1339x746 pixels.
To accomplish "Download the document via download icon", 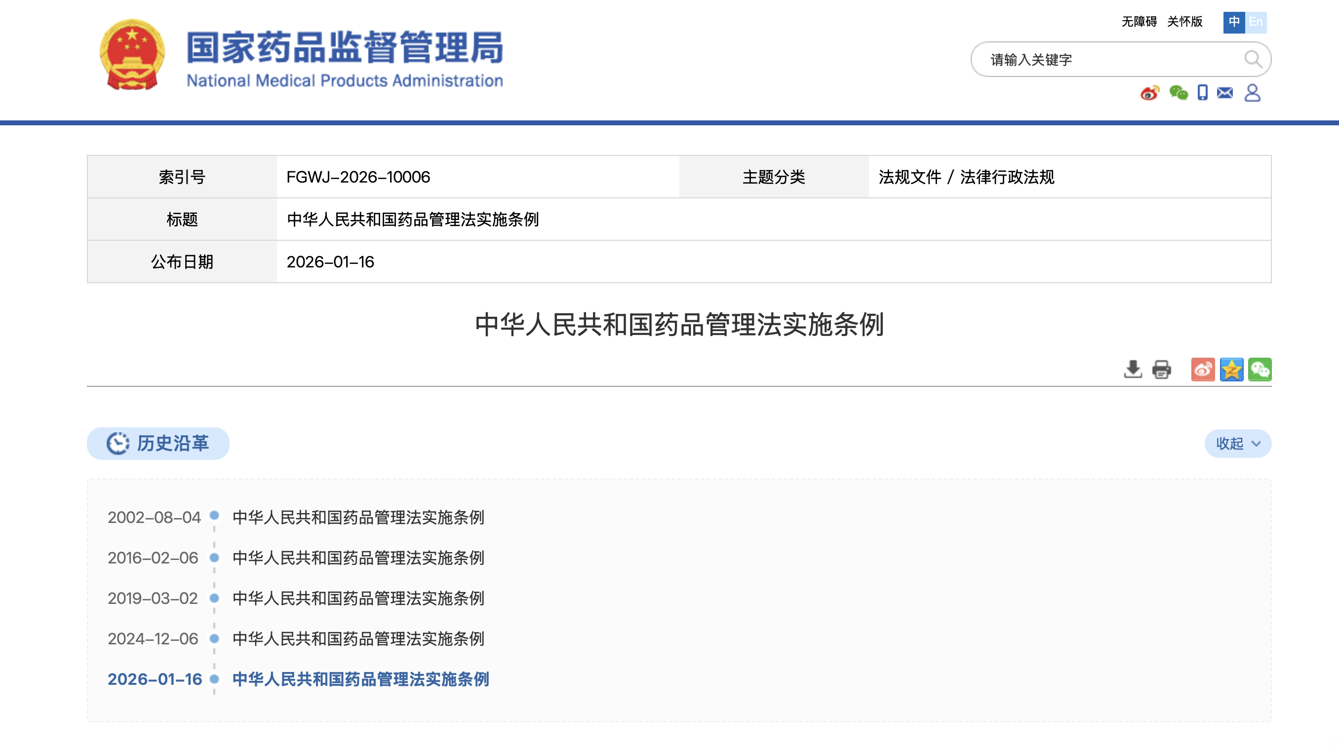I will pyautogui.click(x=1133, y=370).
